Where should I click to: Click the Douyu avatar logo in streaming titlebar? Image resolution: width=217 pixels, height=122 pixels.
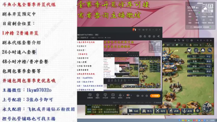pos(134,30)
